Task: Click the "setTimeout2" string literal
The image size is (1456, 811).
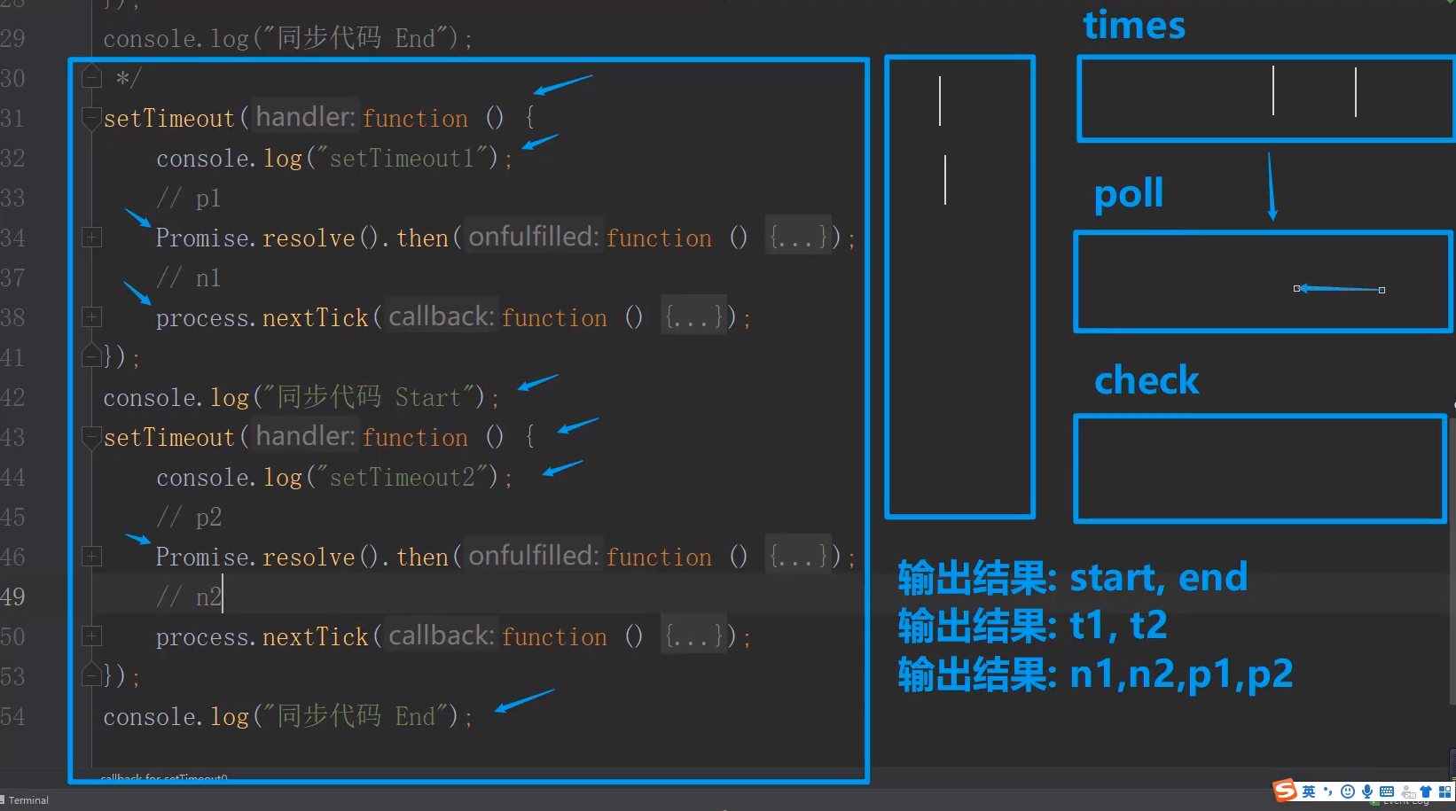Action: [402, 477]
